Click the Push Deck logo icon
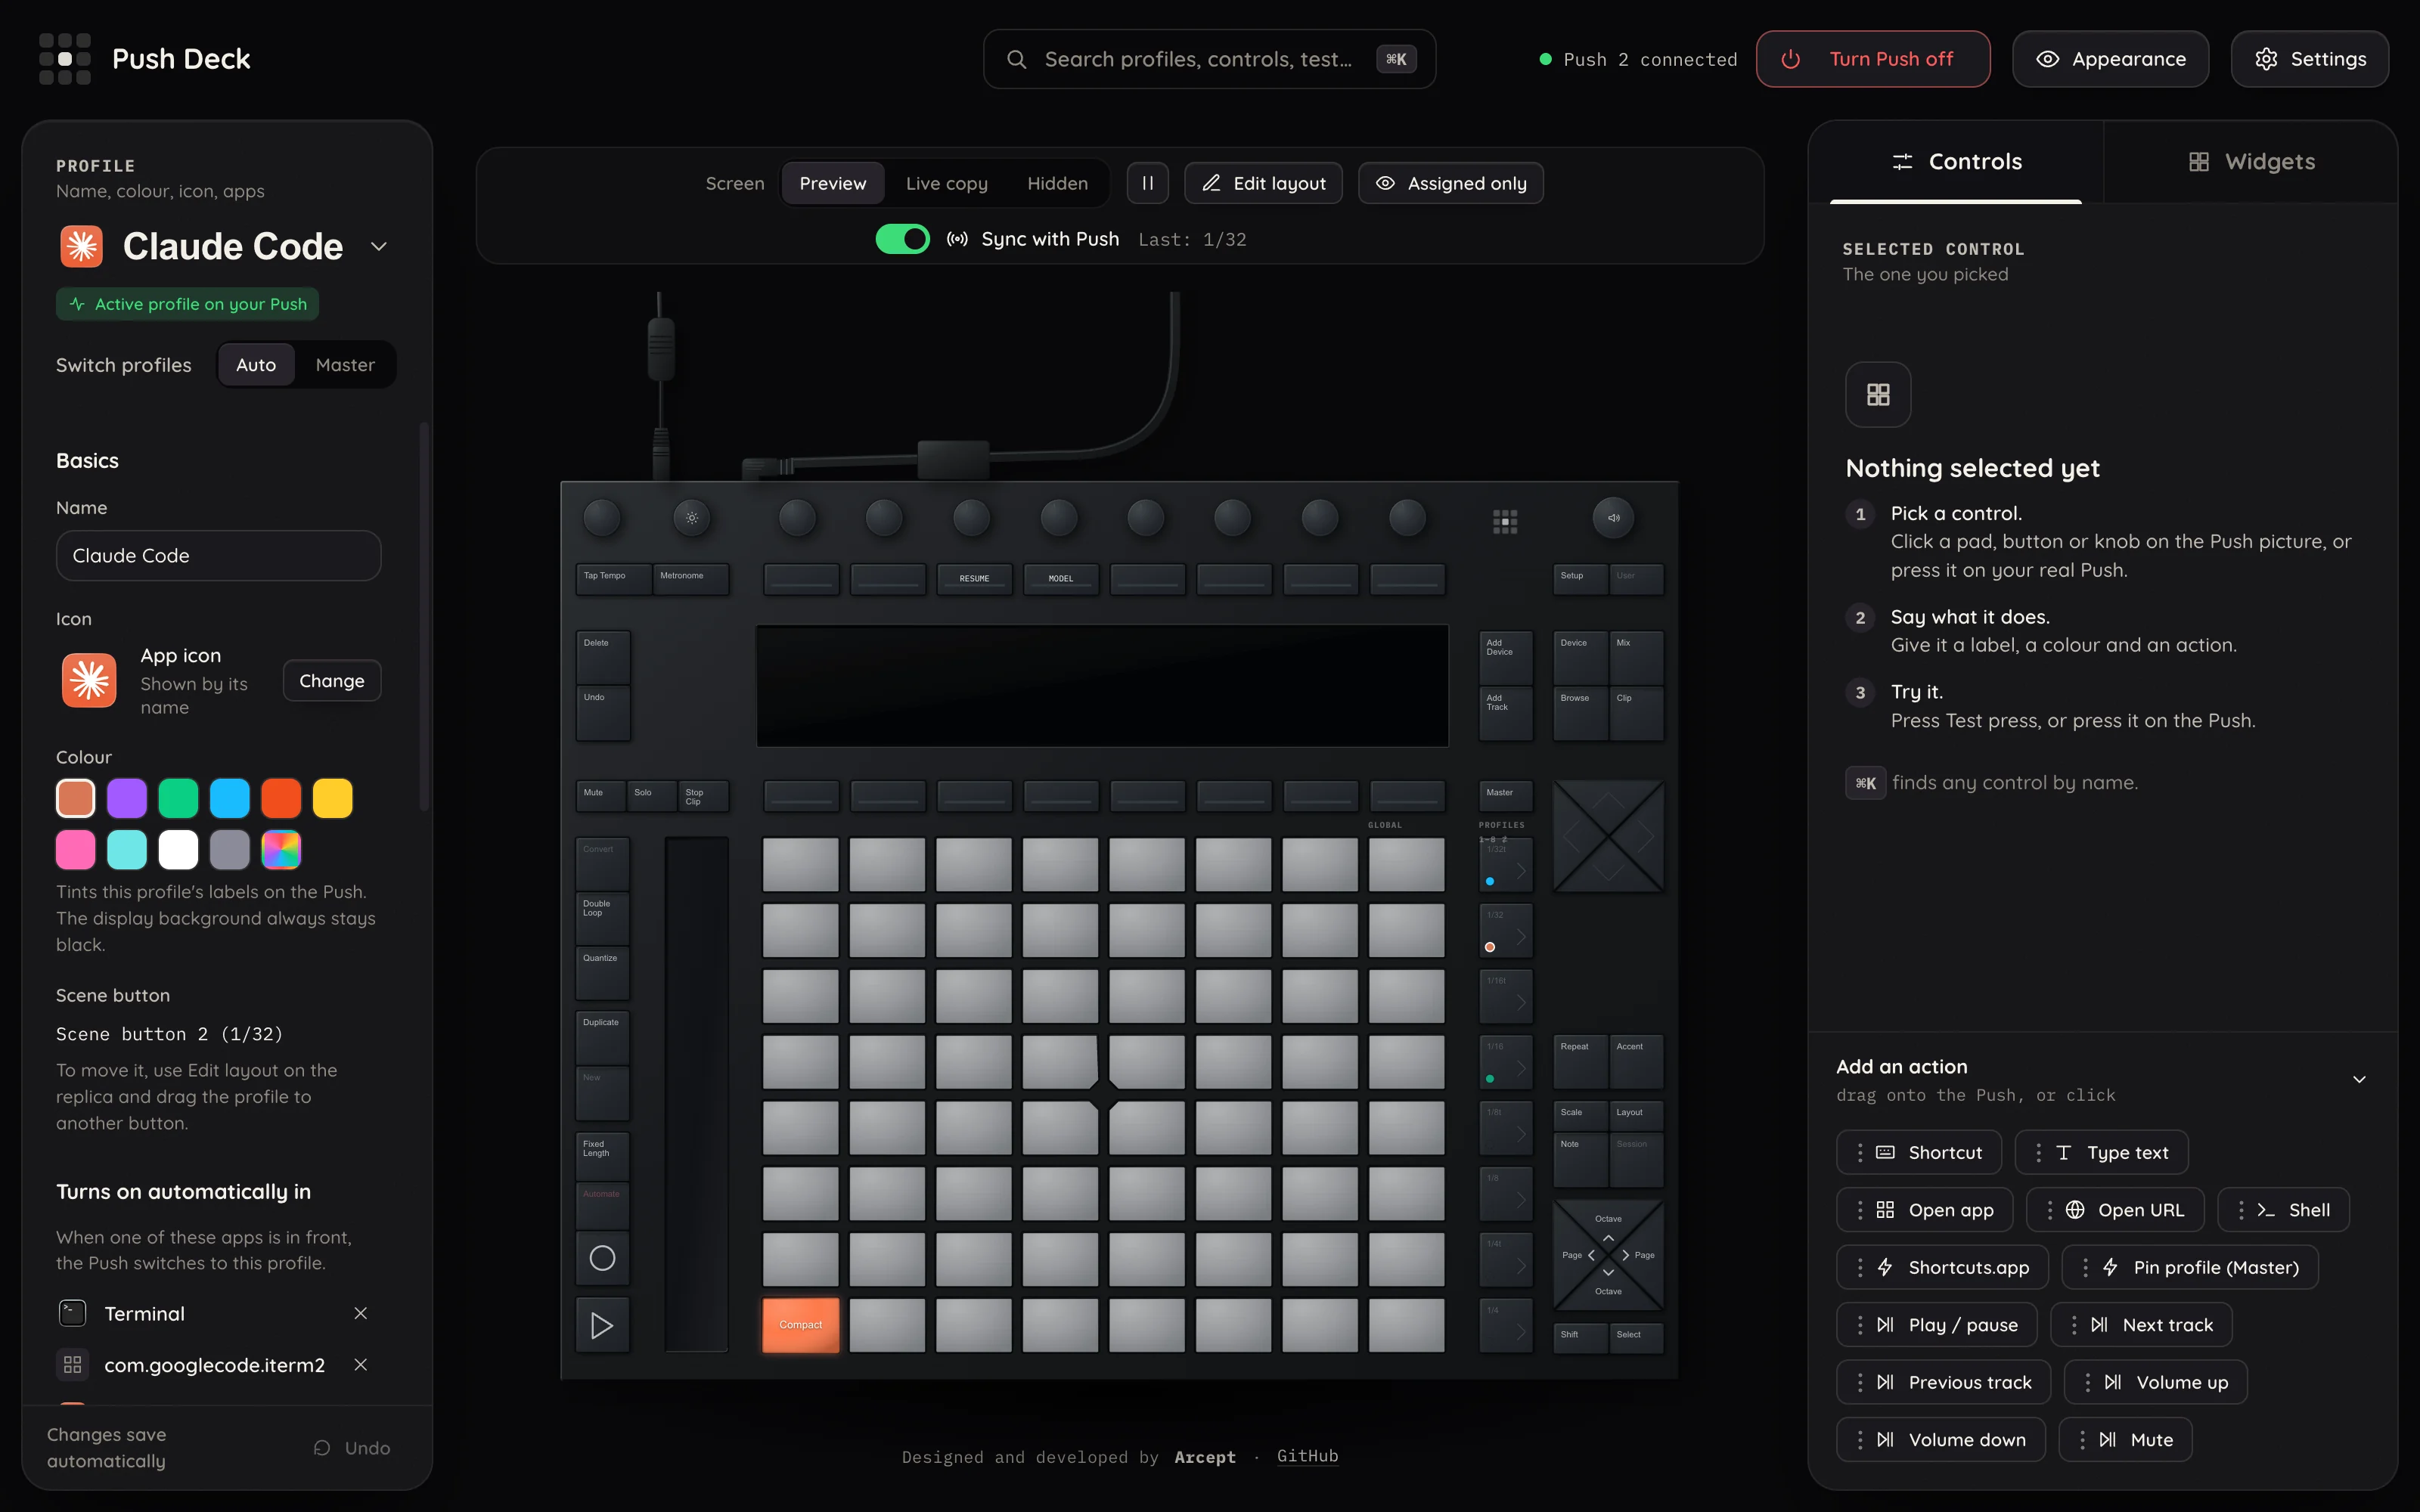Image resolution: width=2420 pixels, height=1512 pixels. [x=65, y=59]
